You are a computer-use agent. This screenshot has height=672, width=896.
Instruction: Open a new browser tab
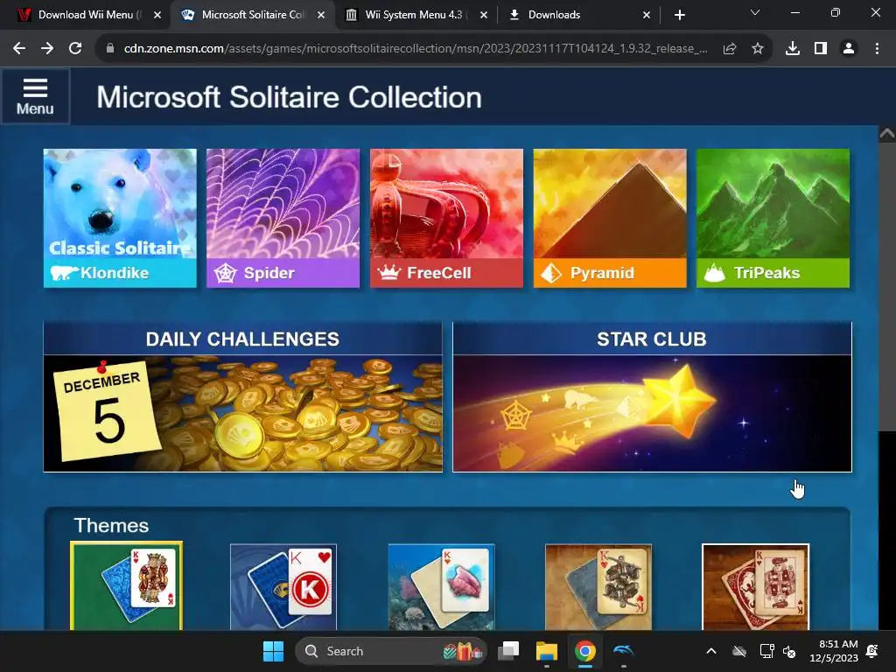pos(679,15)
